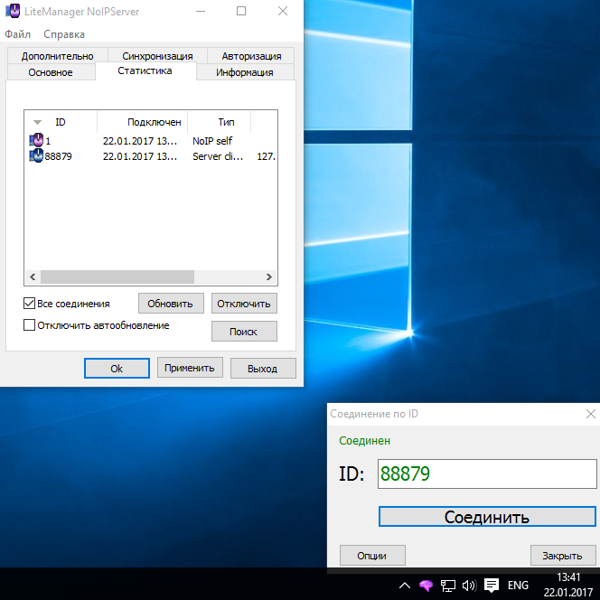Screen dimensions: 600x600
Task: Open the 'Справка' menu
Action: (x=64, y=34)
